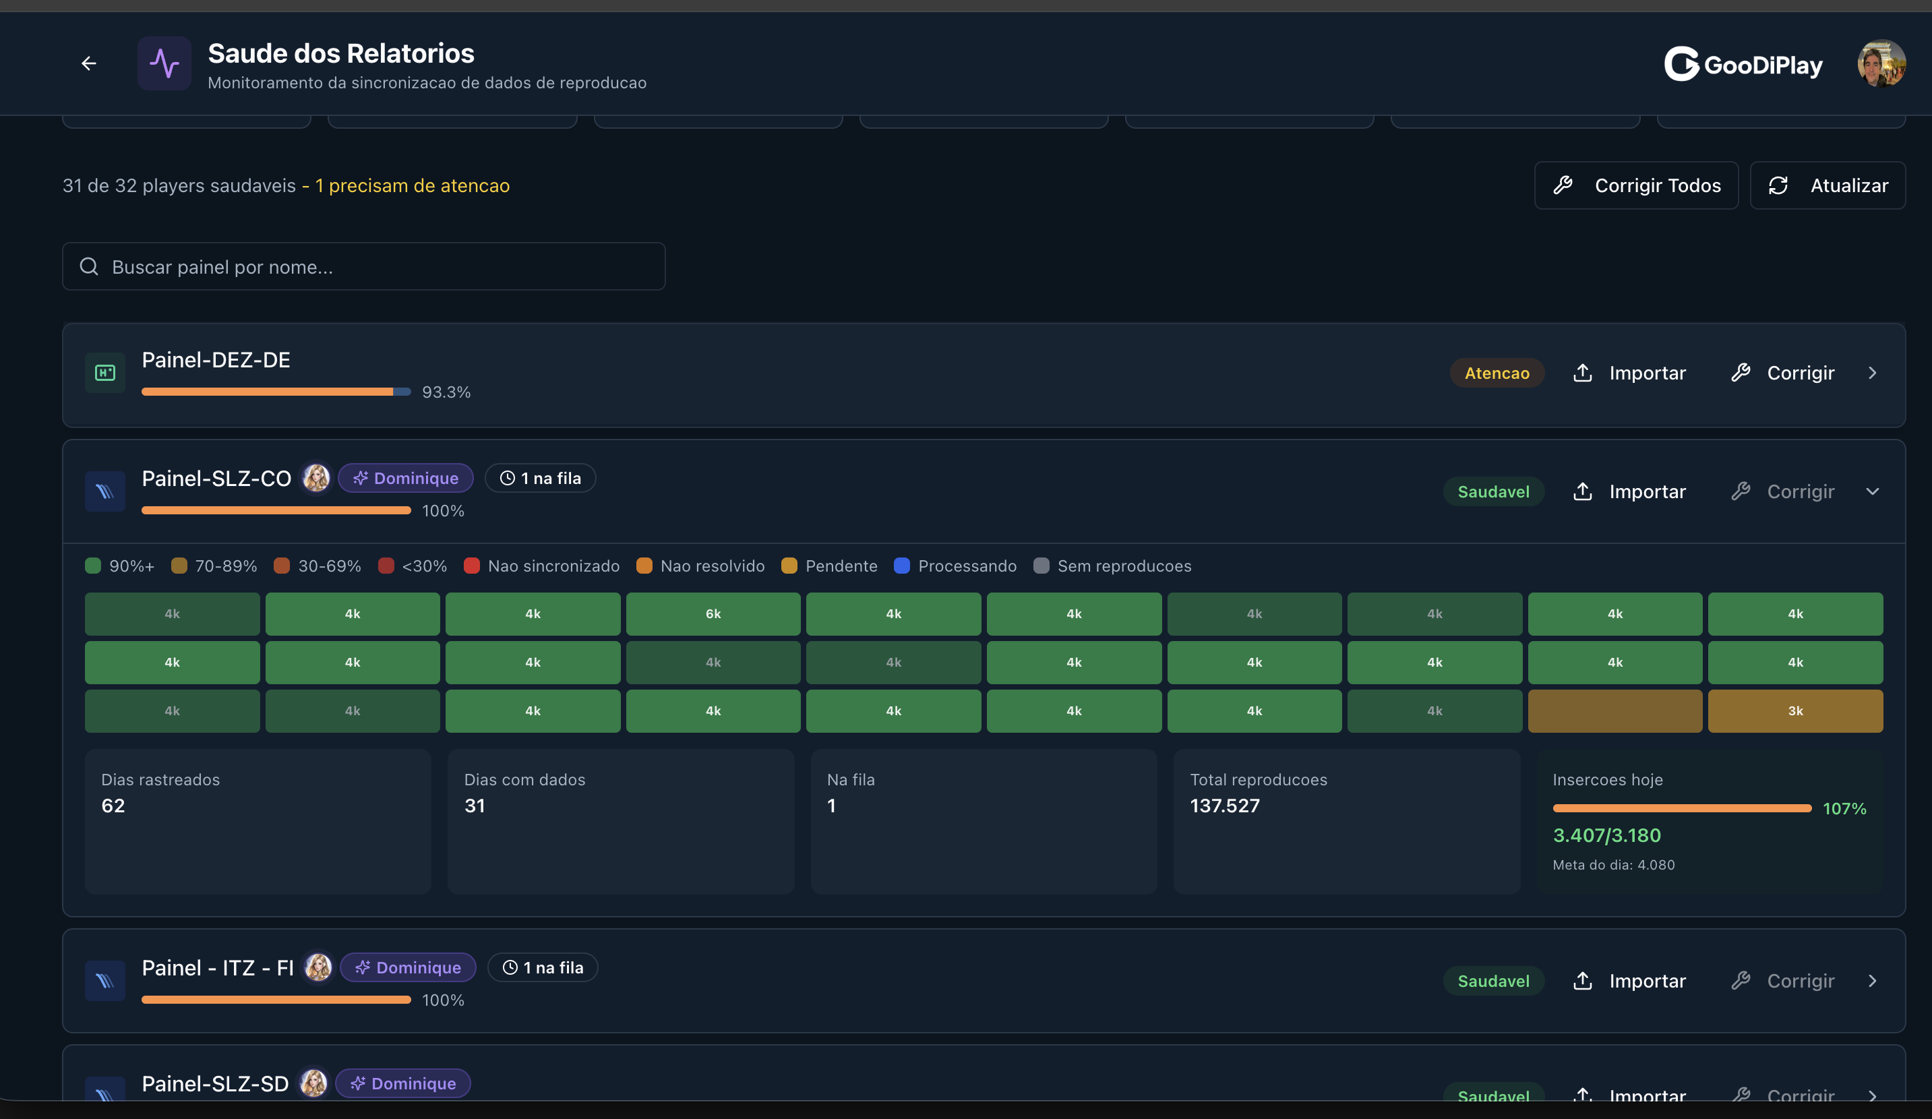Viewport: 1932px width, 1119px height.
Task: Click the refresh icon in Atualizar
Action: (x=1778, y=185)
